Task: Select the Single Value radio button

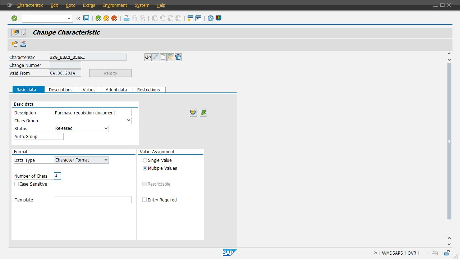Action: 145,160
